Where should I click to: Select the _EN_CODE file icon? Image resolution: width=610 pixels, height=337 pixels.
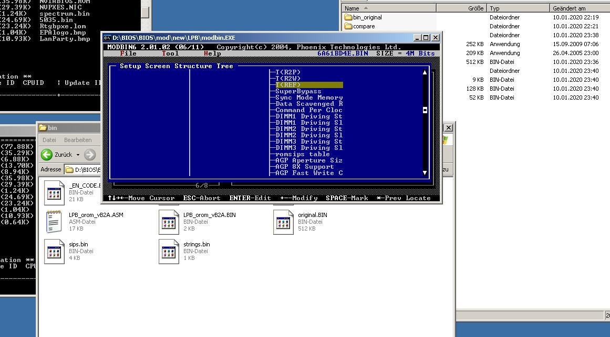click(x=54, y=192)
